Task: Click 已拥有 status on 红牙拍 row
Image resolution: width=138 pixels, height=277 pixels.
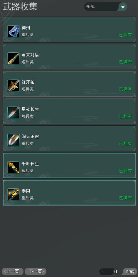Action: [x=126, y=89]
